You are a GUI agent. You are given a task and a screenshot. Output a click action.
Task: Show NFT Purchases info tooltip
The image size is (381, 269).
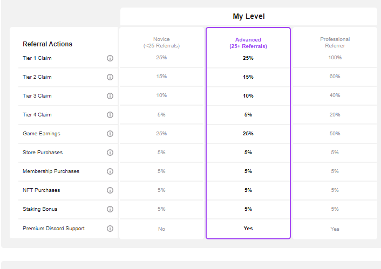pos(110,190)
